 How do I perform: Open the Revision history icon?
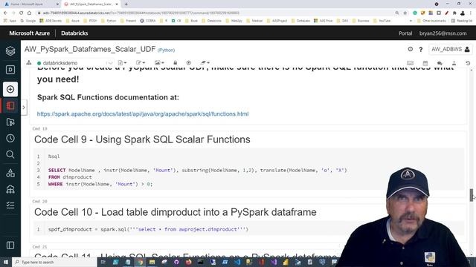pos(468,63)
